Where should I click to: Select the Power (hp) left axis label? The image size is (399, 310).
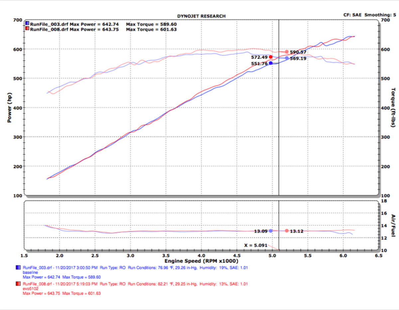10,108
